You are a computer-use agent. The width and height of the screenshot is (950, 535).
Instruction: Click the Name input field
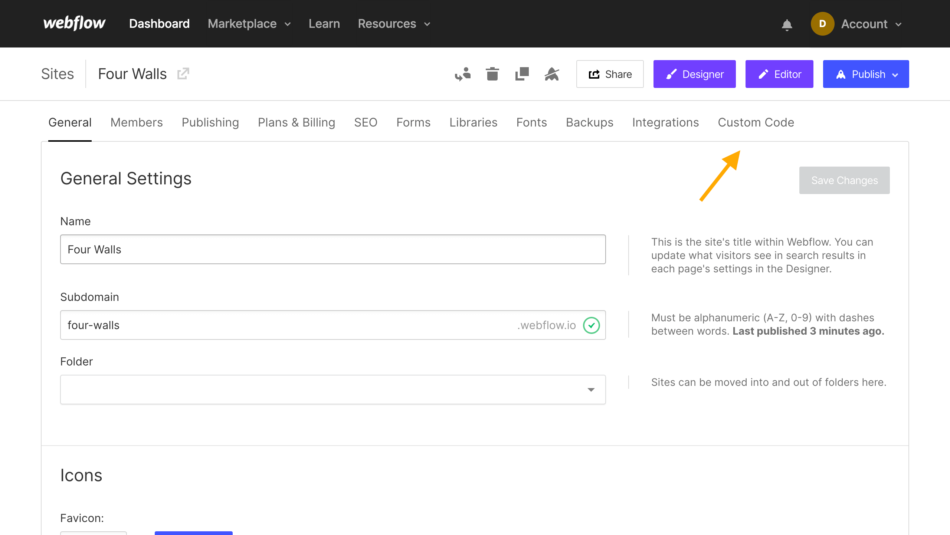tap(333, 249)
